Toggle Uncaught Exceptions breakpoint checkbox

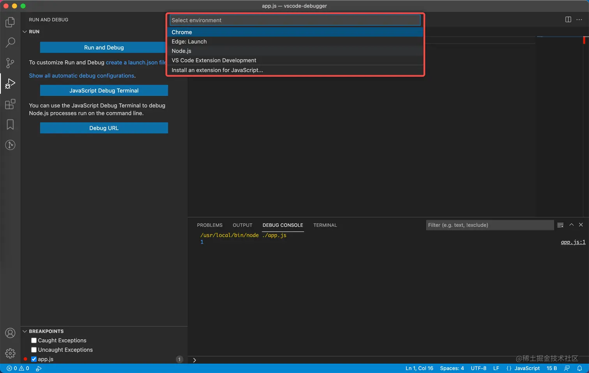click(34, 350)
